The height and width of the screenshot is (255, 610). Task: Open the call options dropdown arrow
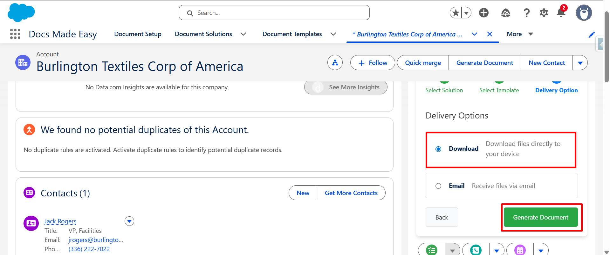point(497,250)
